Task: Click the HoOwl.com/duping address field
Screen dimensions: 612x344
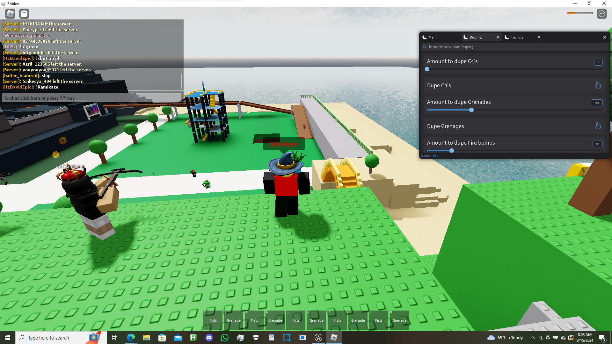Action: coord(514,47)
